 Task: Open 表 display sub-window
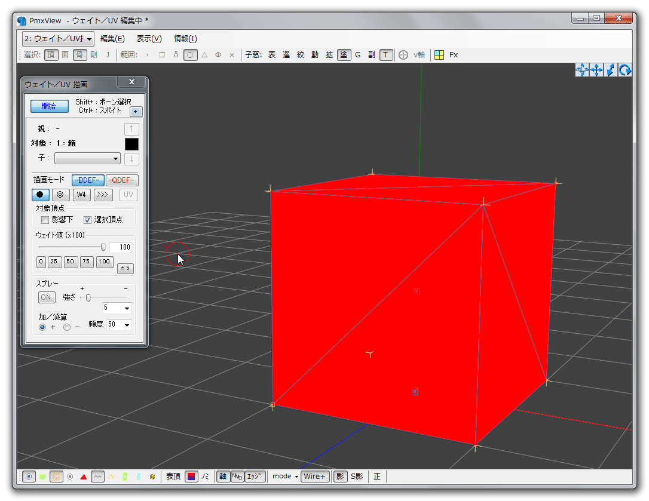click(272, 54)
